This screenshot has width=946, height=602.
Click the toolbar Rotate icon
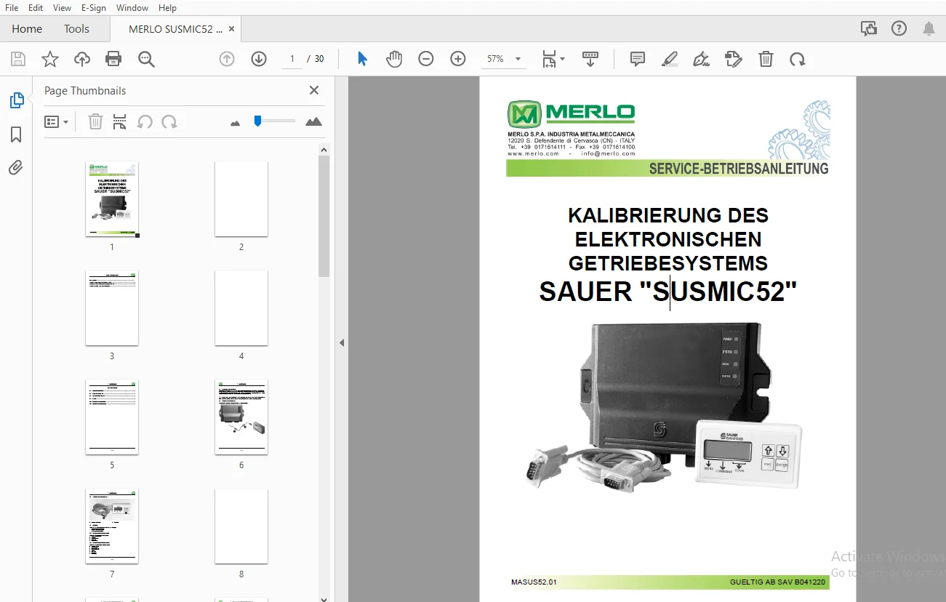pos(798,59)
